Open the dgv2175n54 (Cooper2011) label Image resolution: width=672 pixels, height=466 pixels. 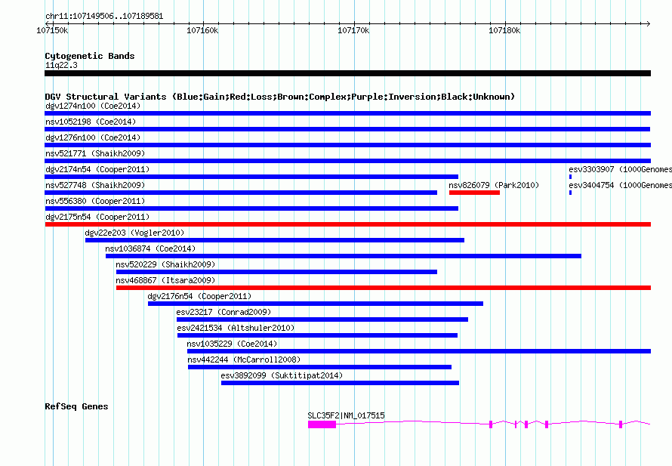[97, 217]
